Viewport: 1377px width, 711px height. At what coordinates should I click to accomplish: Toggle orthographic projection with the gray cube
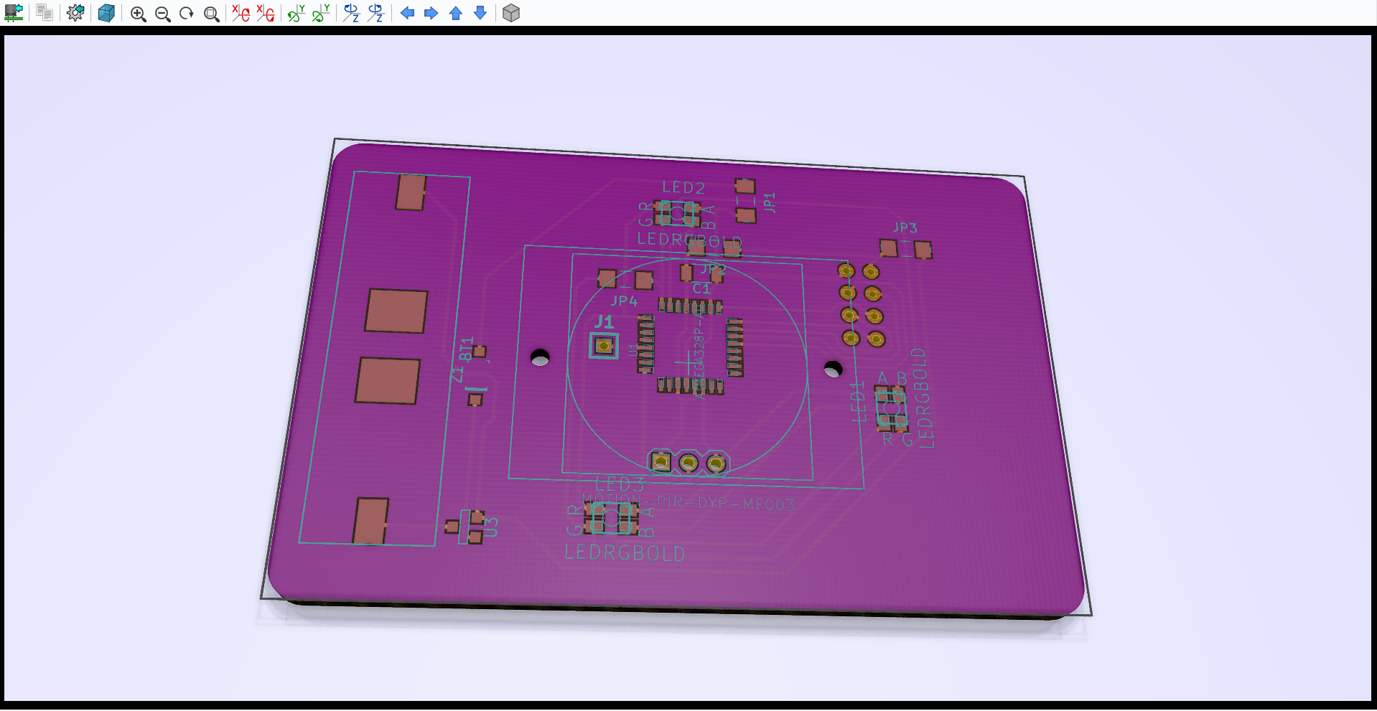click(x=511, y=12)
